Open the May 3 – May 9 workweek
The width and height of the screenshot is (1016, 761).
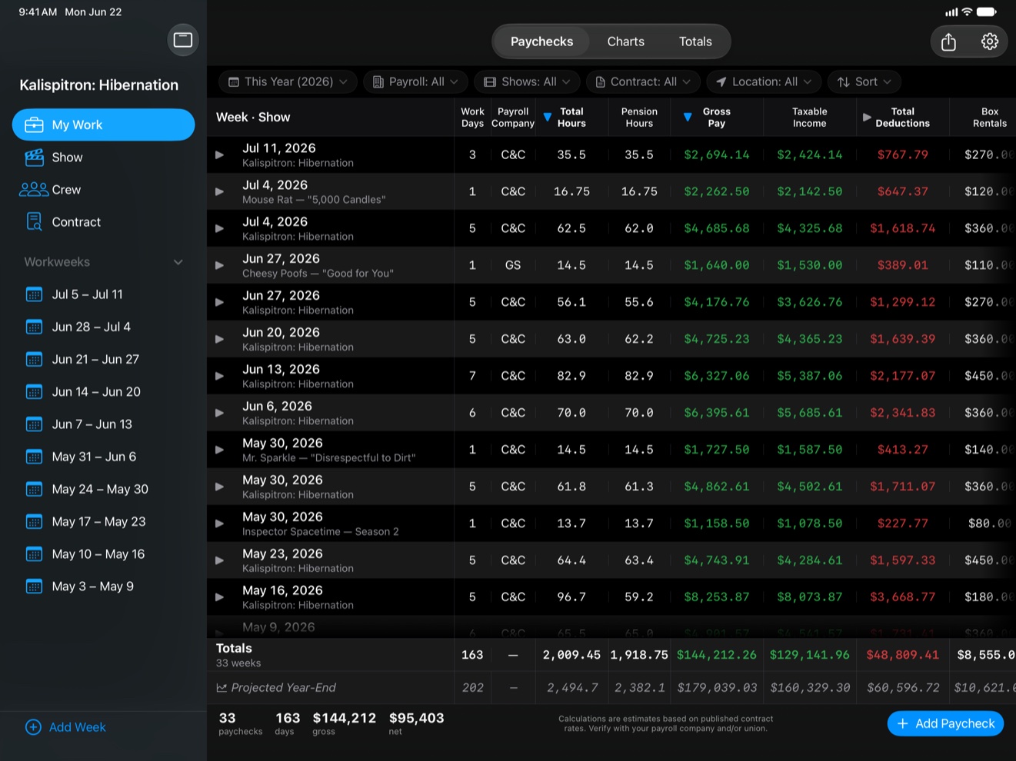pos(103,586)
